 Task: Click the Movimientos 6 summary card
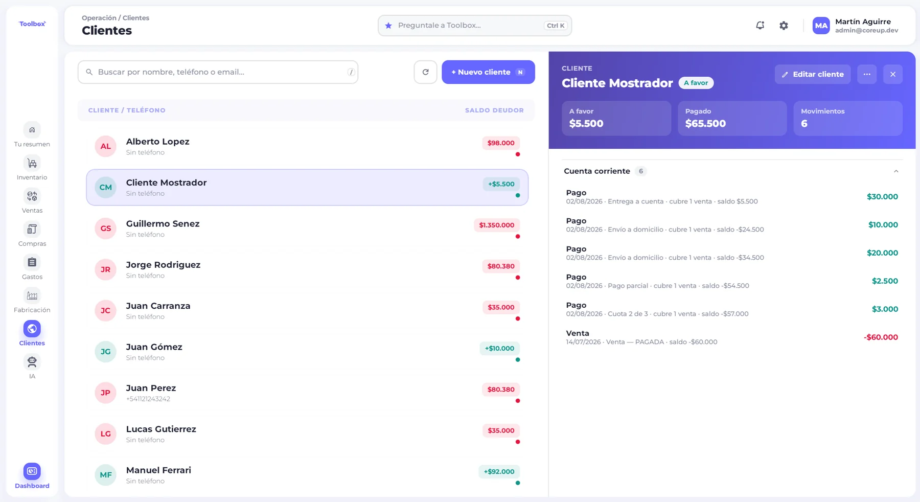pos(848,118)
